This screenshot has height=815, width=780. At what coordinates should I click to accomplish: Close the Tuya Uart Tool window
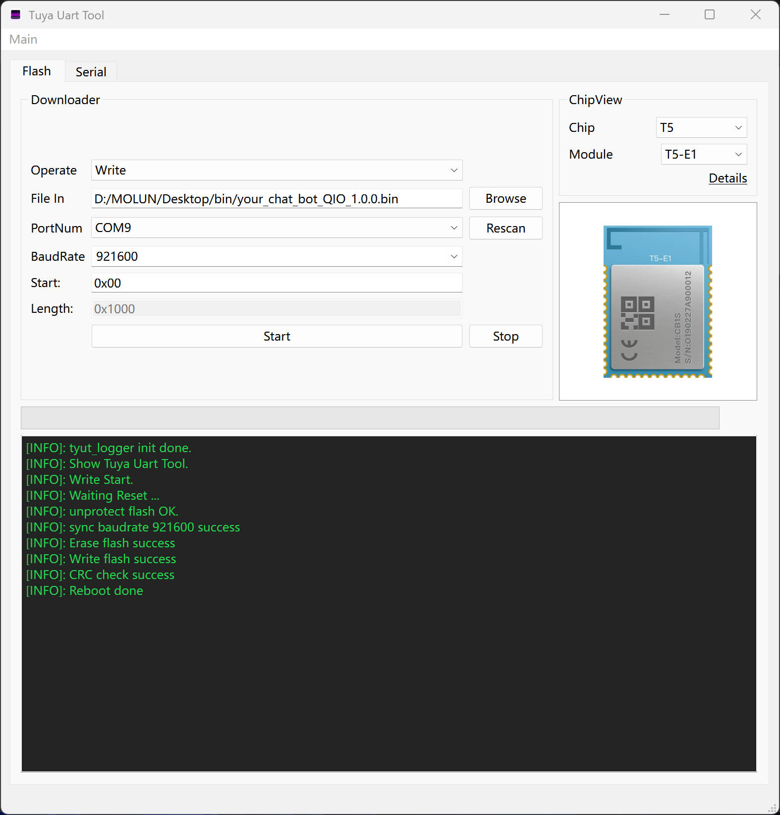point(755,15)
